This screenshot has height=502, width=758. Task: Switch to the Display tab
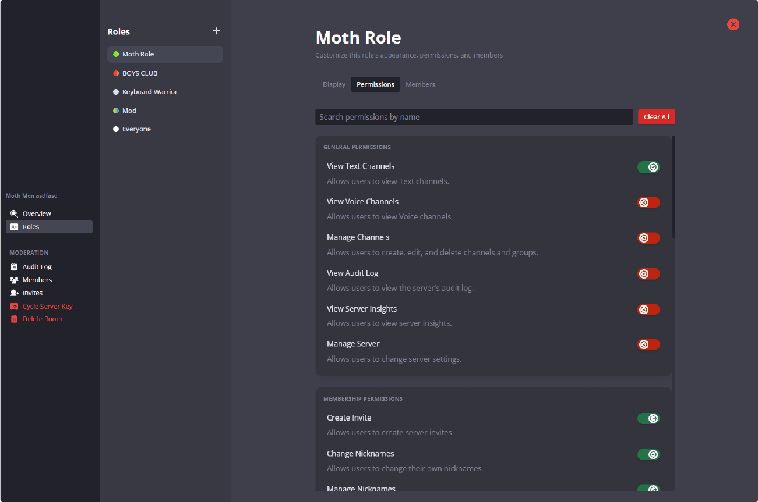pyautogui.click(x=334, y=84)
